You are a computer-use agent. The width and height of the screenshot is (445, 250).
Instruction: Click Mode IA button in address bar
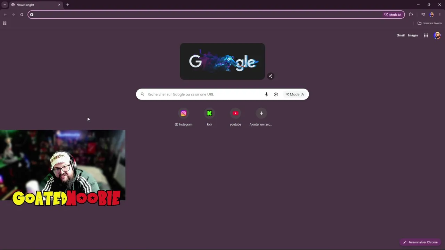pyautogui.click(x=393, y=15)
